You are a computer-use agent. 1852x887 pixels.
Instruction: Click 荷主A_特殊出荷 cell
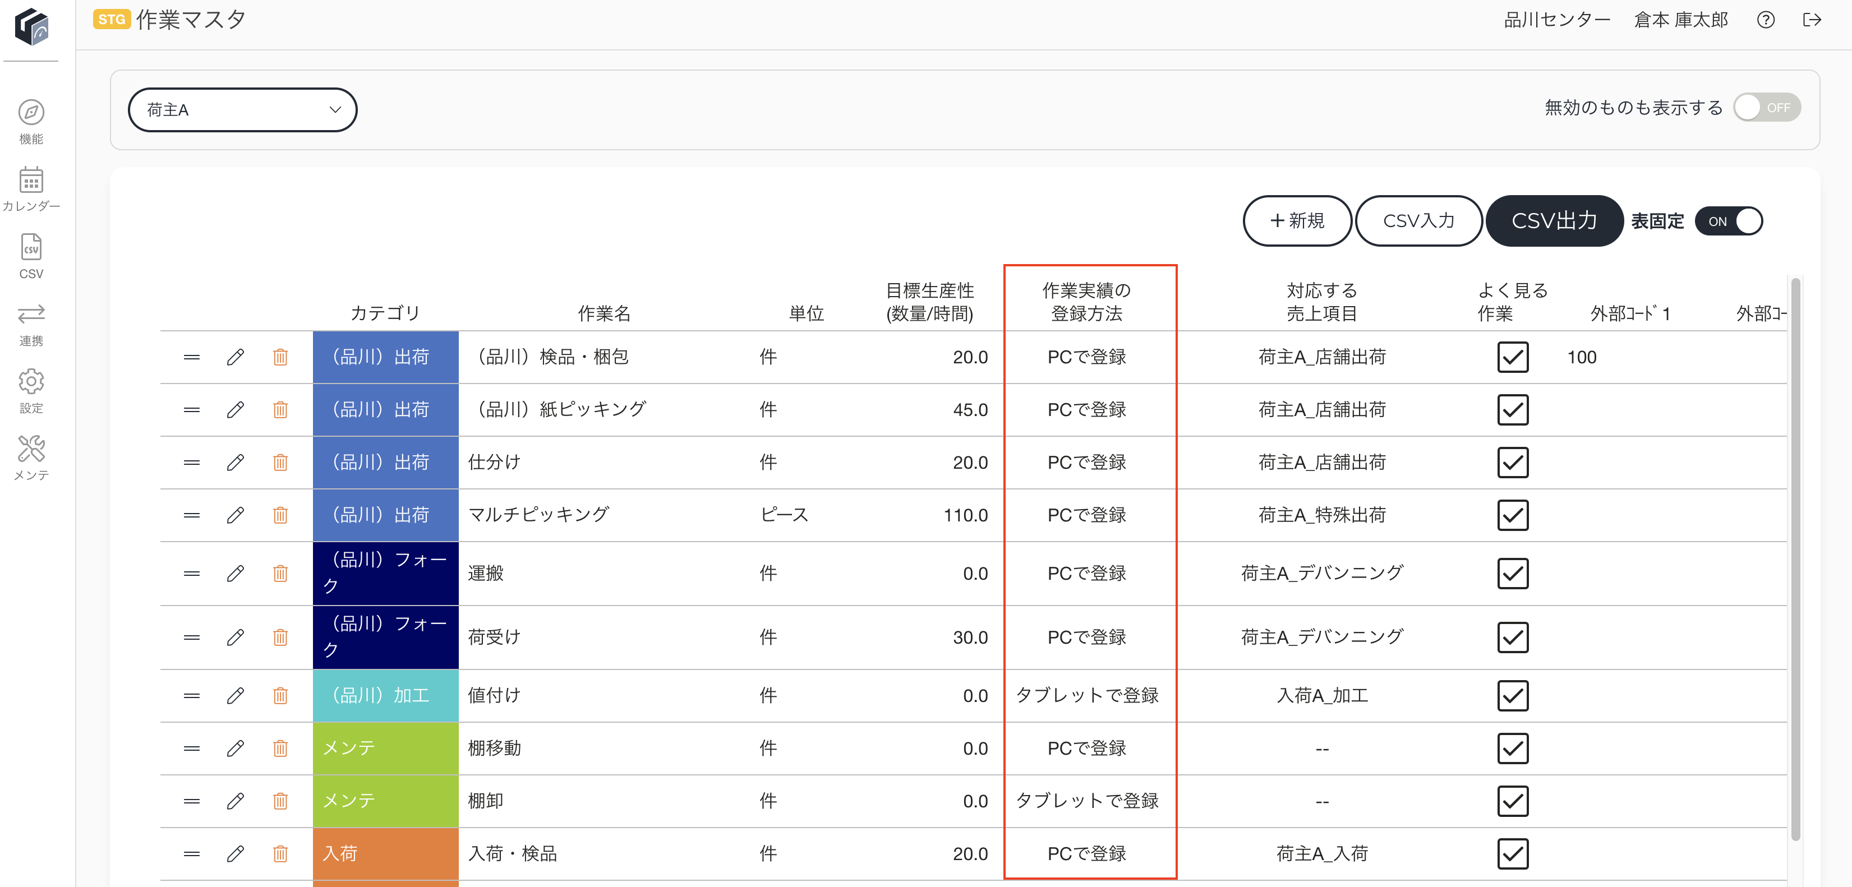[x=1321, y=515]
